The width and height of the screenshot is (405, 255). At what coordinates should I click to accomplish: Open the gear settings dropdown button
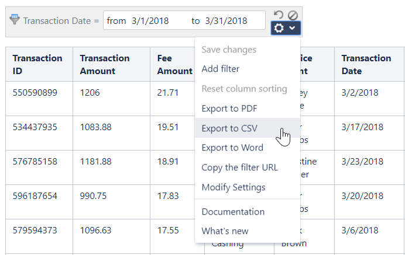point(286,28)
